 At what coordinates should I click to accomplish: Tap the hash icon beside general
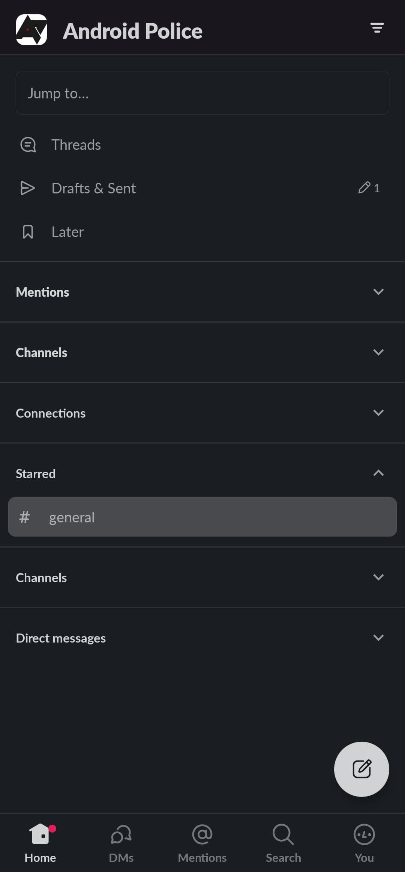(x=25, y=517)
